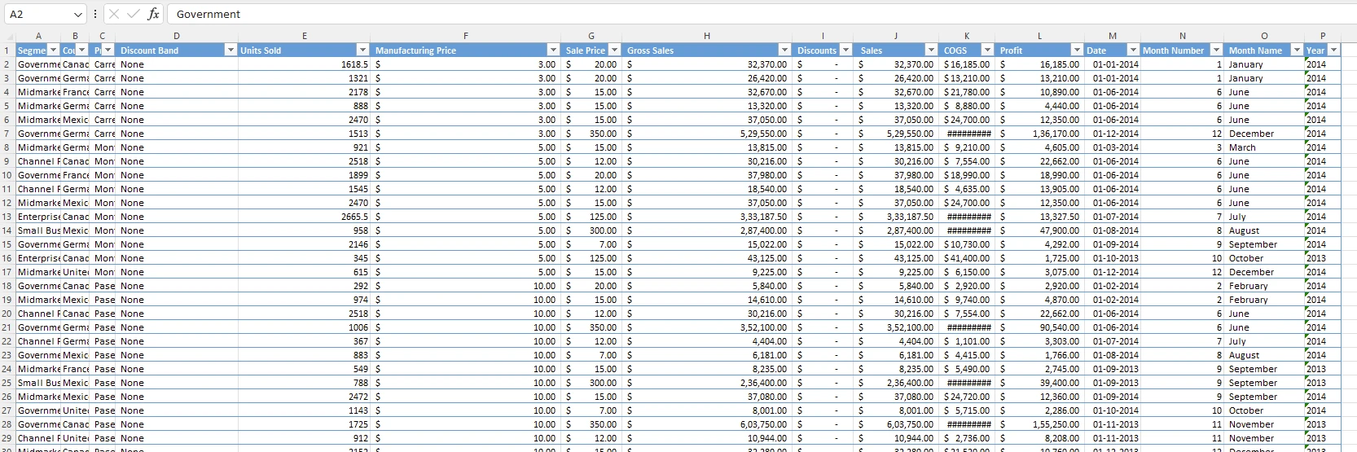
Task: Click the Select All corner triangle
Action: coord(9,36)
